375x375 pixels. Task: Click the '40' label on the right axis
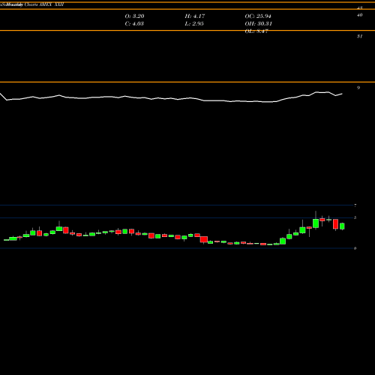coord(359,15)
